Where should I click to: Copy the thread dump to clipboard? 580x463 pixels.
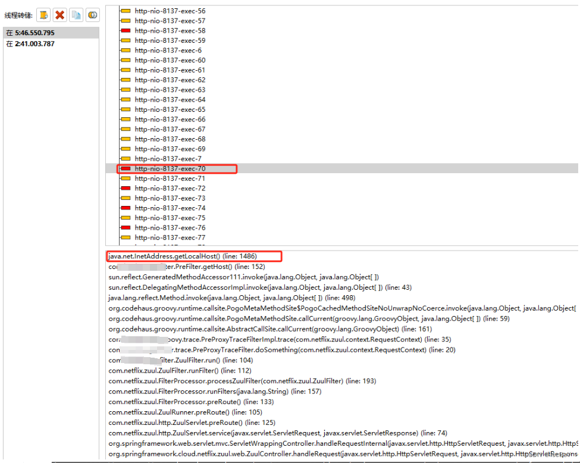click(x=76, y=15)
